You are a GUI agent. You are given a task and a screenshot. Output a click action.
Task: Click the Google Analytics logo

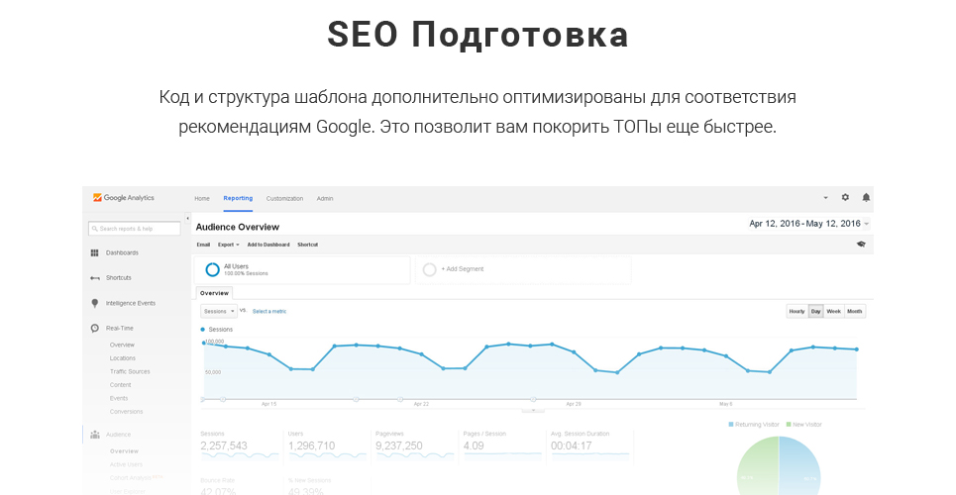click(123, 198)
